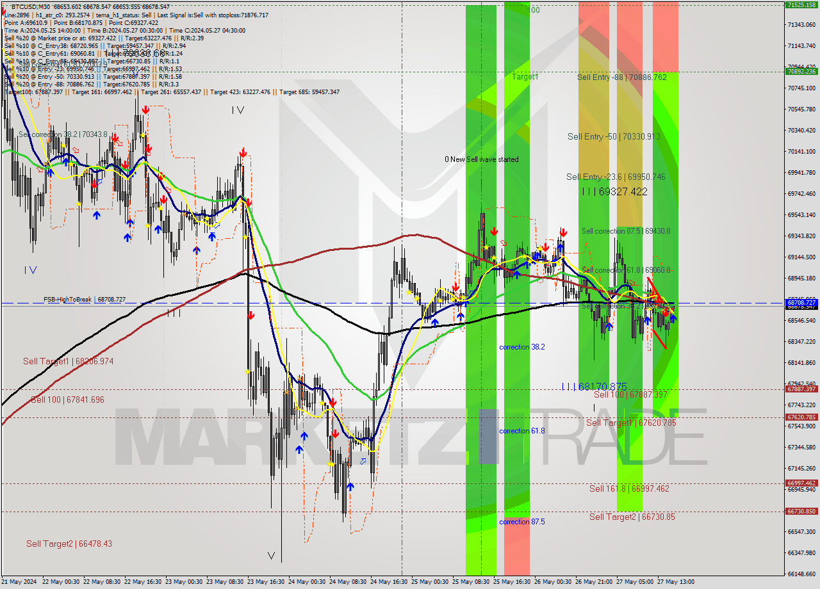Click the red 67620.785 price tag on axis

point(801,417)
